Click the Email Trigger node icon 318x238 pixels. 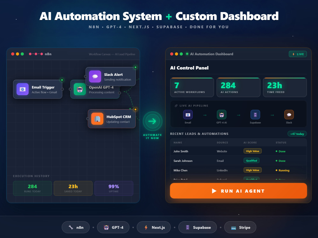[x=23, y=89]
